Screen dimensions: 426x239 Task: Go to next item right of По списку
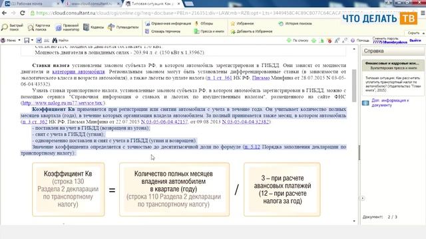314,40
